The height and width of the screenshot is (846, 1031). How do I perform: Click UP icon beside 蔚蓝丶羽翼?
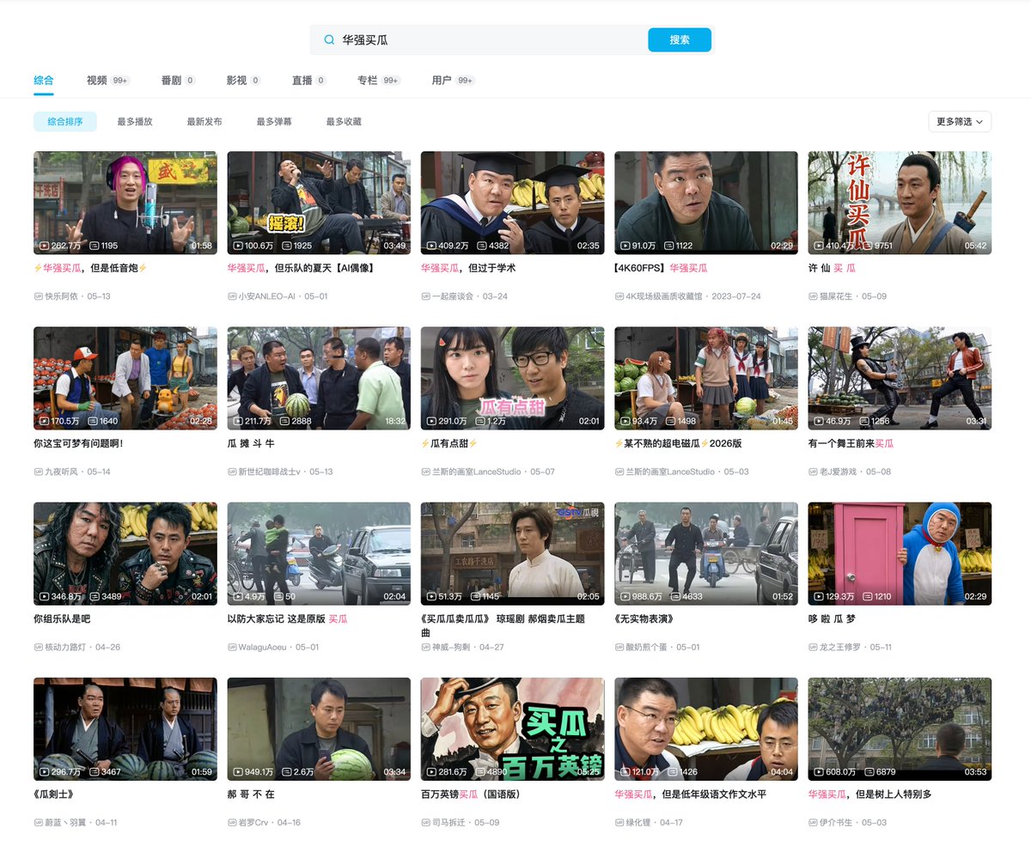pyautogui.click(x=39, y=822)
